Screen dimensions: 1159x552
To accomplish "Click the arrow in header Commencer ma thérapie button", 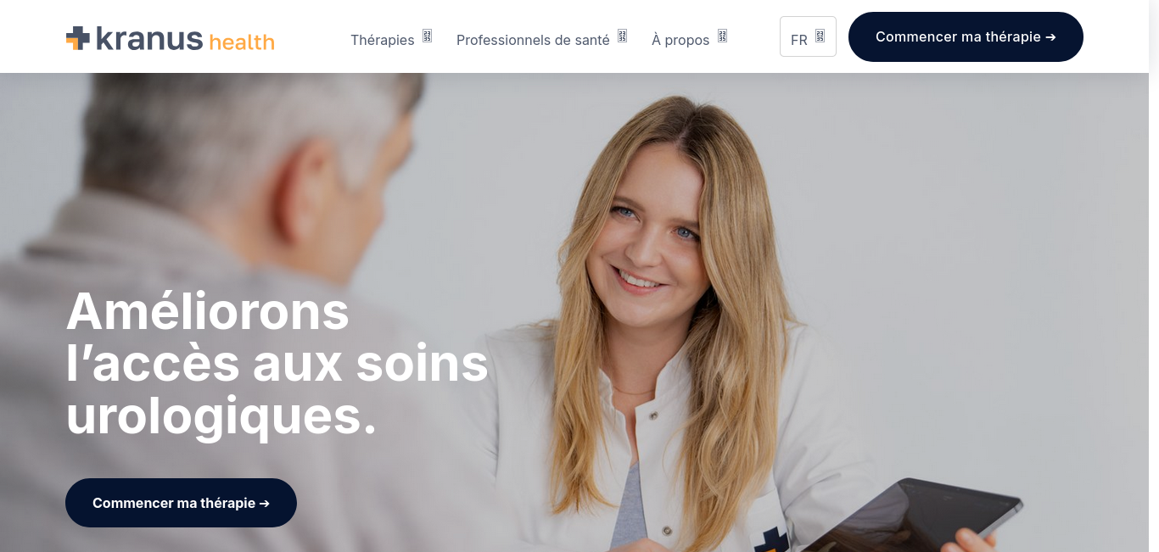I will (1050, 37).
